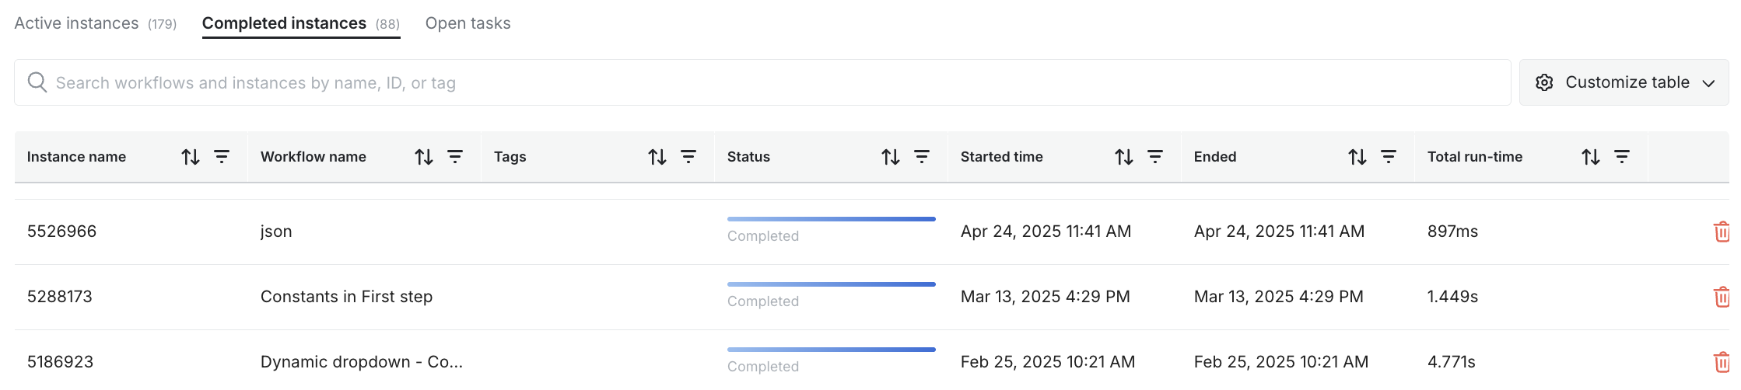Click trash icon for instance 5186923
The image size is (1741, 390).
1722,362
